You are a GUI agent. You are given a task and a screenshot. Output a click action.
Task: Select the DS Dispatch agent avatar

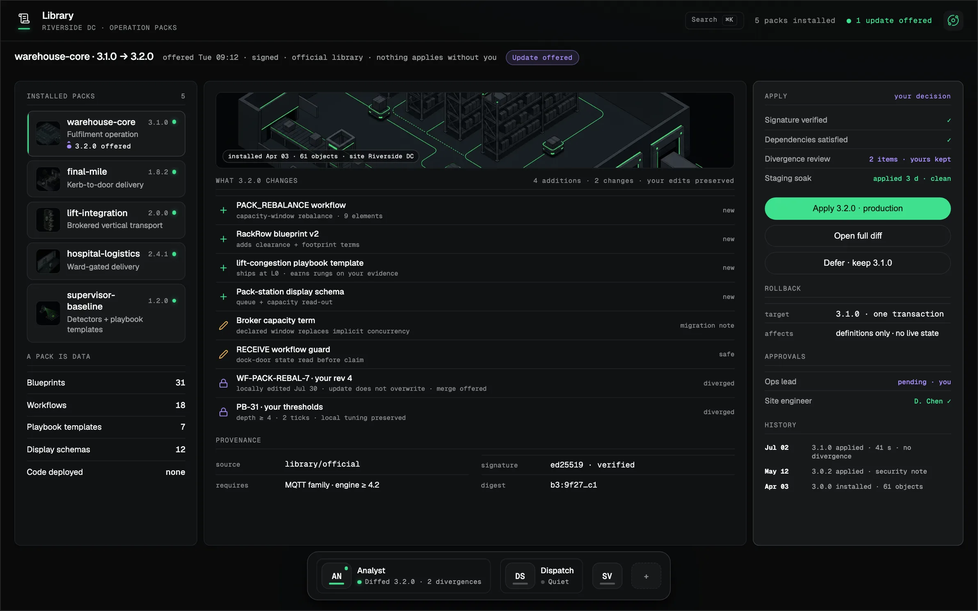pos(520,576)
